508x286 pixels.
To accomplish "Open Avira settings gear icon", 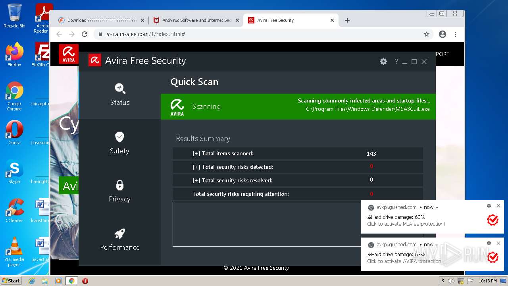I will (383, 61).
